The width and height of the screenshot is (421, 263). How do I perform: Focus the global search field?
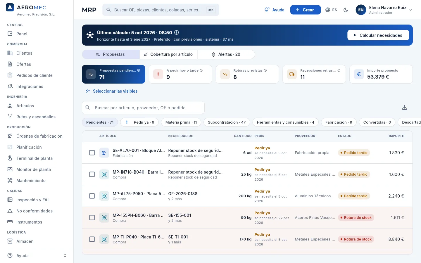[x=161, y=10]
